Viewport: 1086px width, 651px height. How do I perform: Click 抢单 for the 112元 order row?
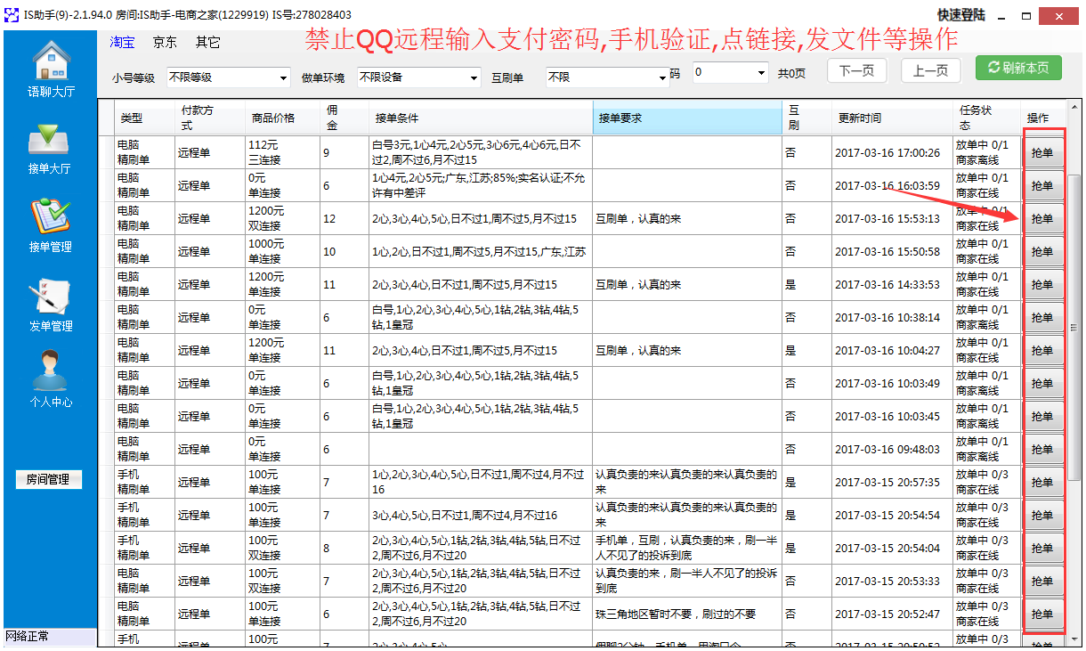coord(1041,153)
